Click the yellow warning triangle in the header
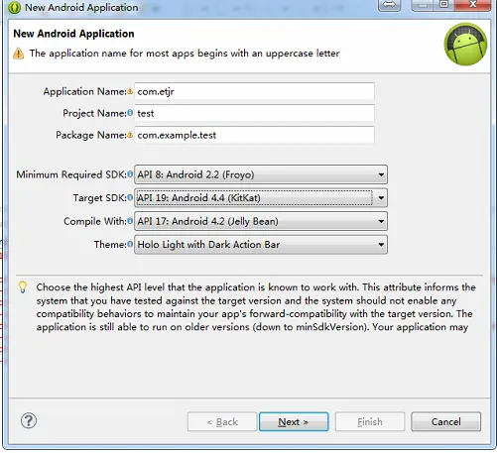Viewport: 497px width, 453px height. pos(19,54)
